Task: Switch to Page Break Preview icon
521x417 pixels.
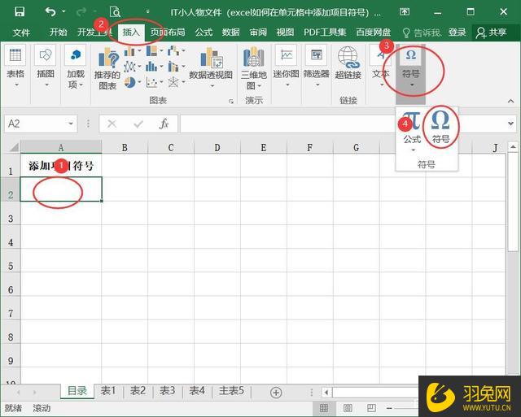Action: pos(371,408)
